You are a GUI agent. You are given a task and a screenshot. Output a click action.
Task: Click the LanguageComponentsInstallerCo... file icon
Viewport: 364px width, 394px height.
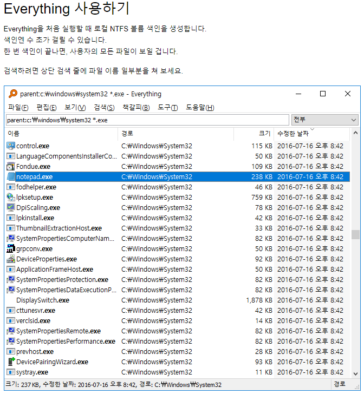(11, 156)
